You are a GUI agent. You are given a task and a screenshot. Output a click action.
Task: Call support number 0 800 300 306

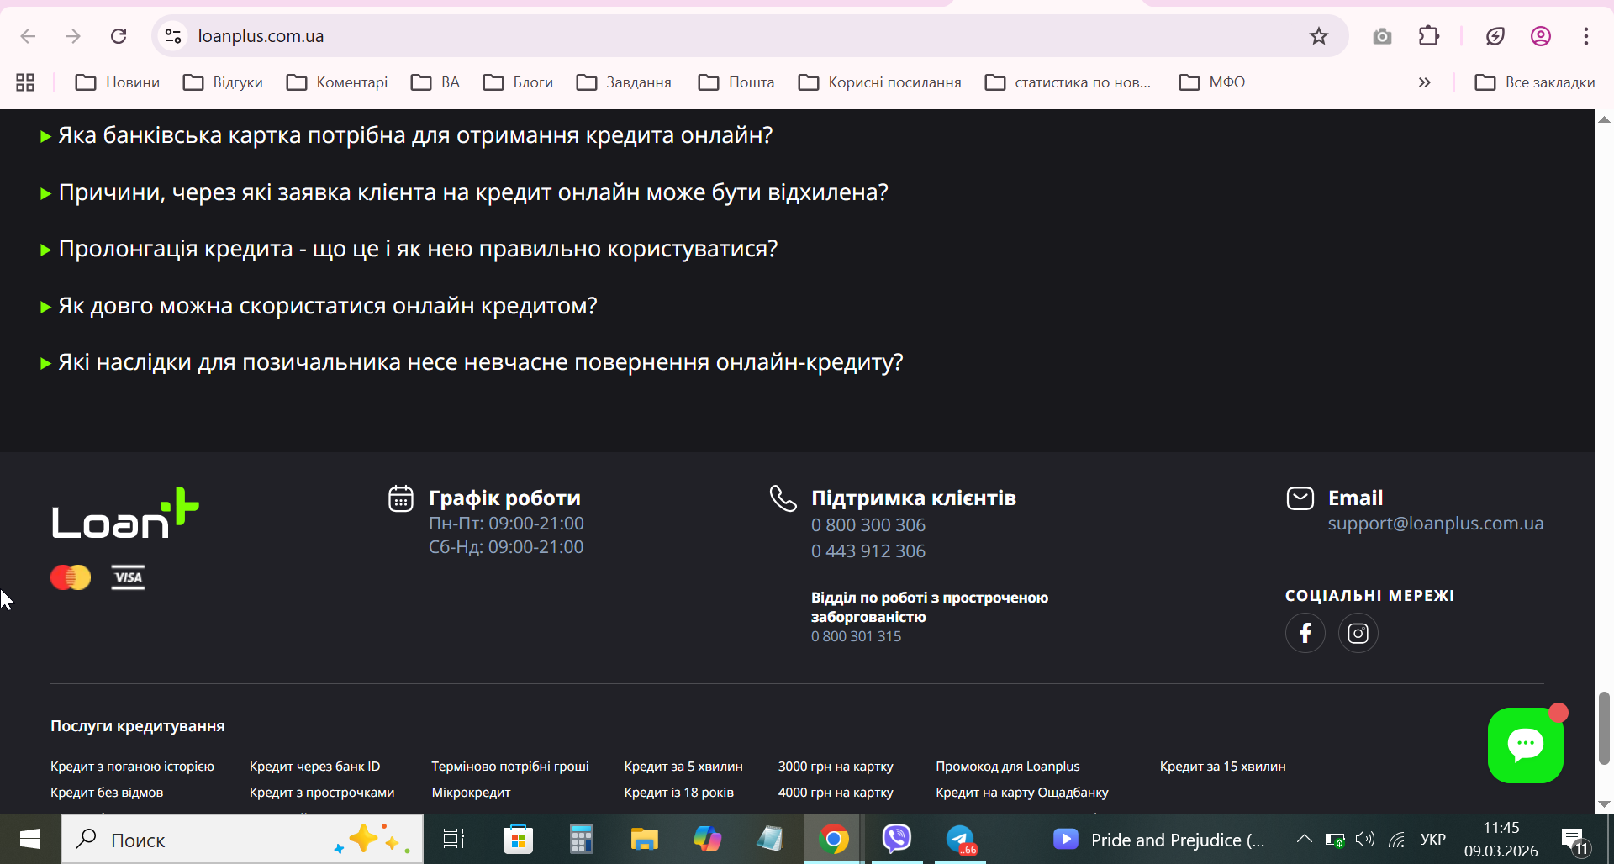click(868, 525)
